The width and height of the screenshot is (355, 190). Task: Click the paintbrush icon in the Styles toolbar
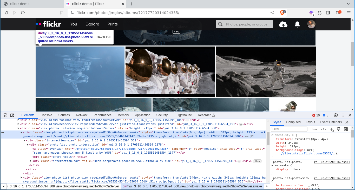[x=339, y=129]
